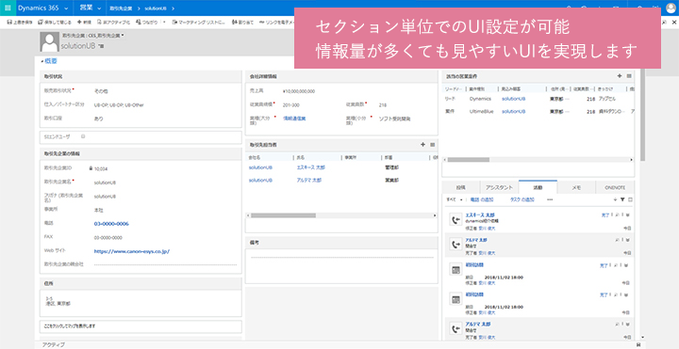Viewport: 679px width, 349px height.
Task: Open the https://www.canon-esys.co.jp/ link
Action: click(132, 251)
